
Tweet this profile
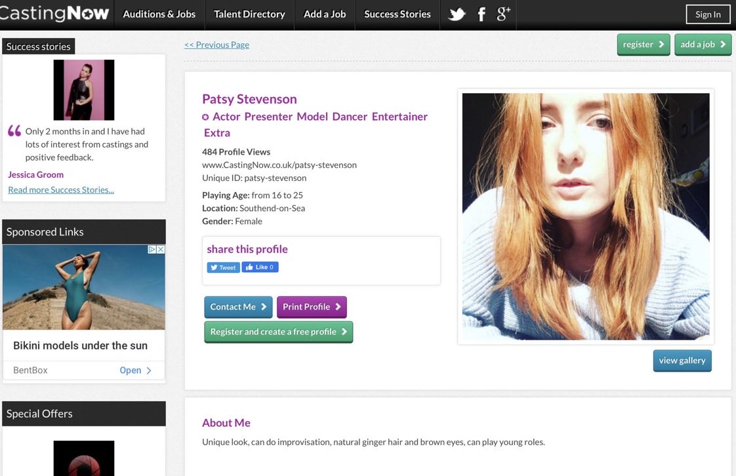(224, 268)
